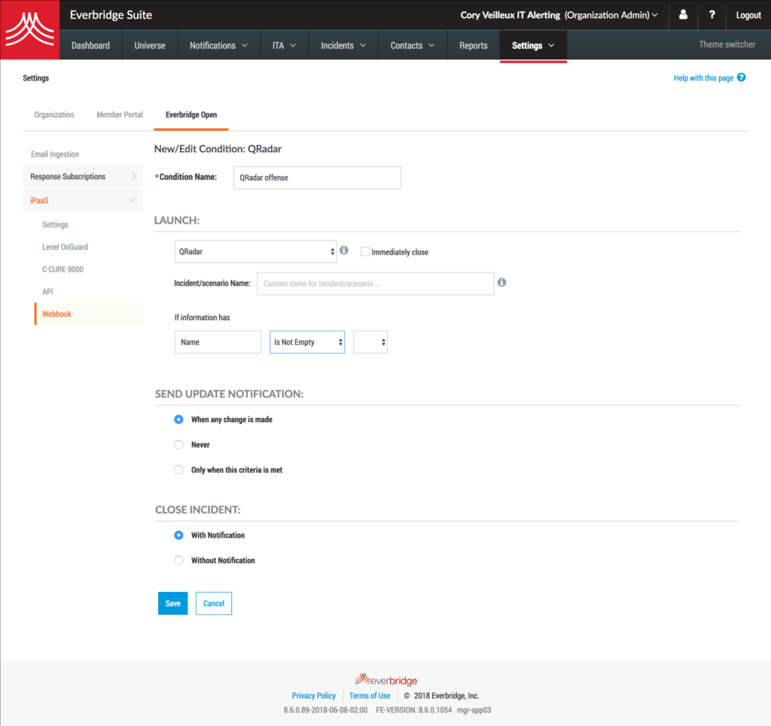Expand the Notifications menu

click(x=219, y=45)
